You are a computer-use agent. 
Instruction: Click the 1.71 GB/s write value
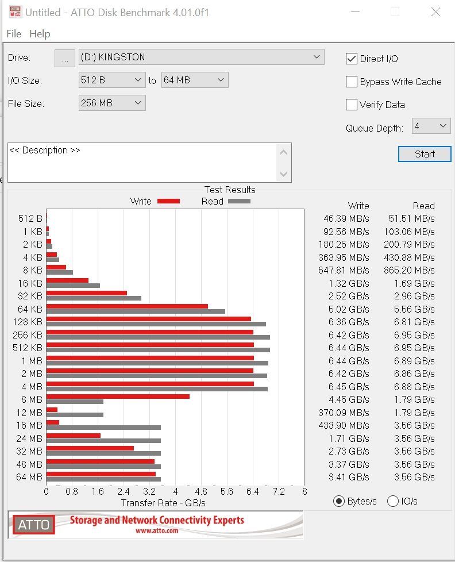349,438
